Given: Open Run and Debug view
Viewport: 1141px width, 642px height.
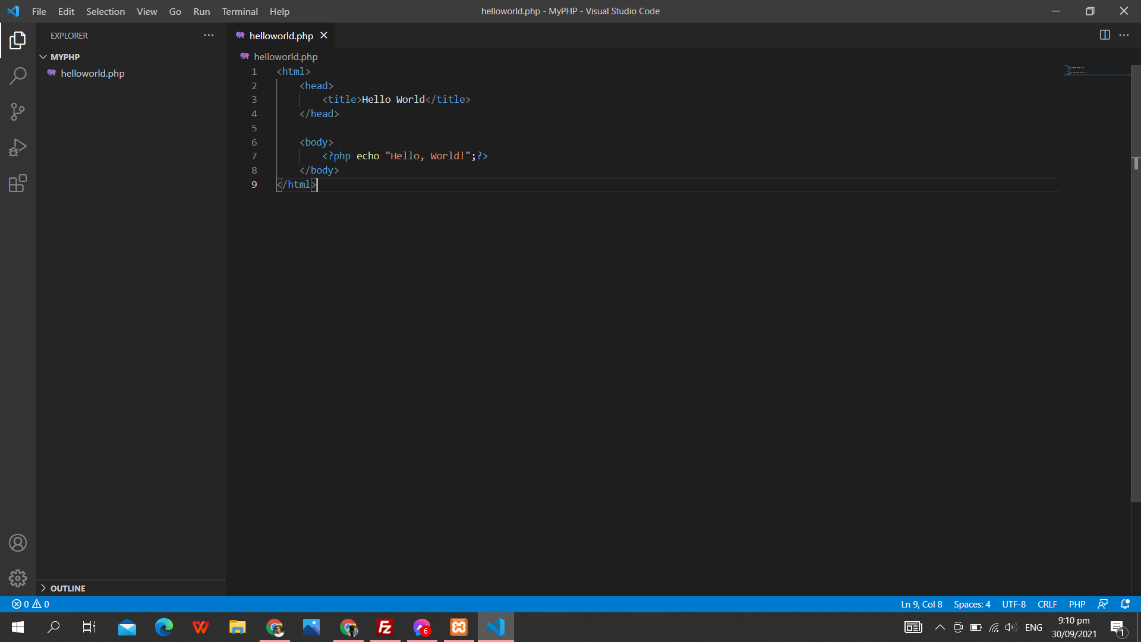Looking at the screenshot, I should coord(18,147).
